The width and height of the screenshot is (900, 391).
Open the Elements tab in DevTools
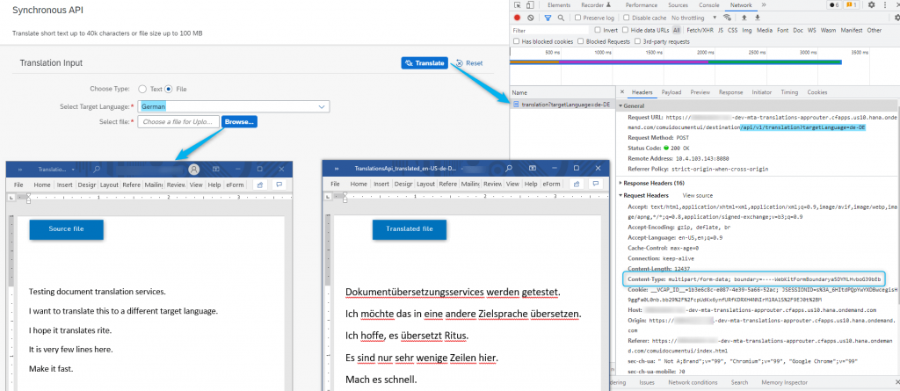coord(558,5)
